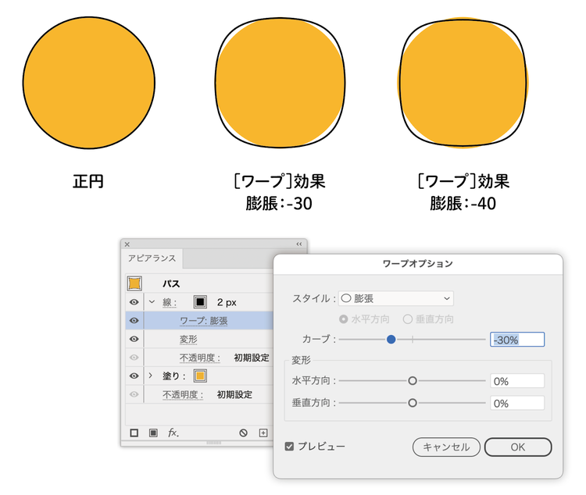Select the アピアランス panel tab
This screenshot has height=495, width=586.
click(152, 258)
